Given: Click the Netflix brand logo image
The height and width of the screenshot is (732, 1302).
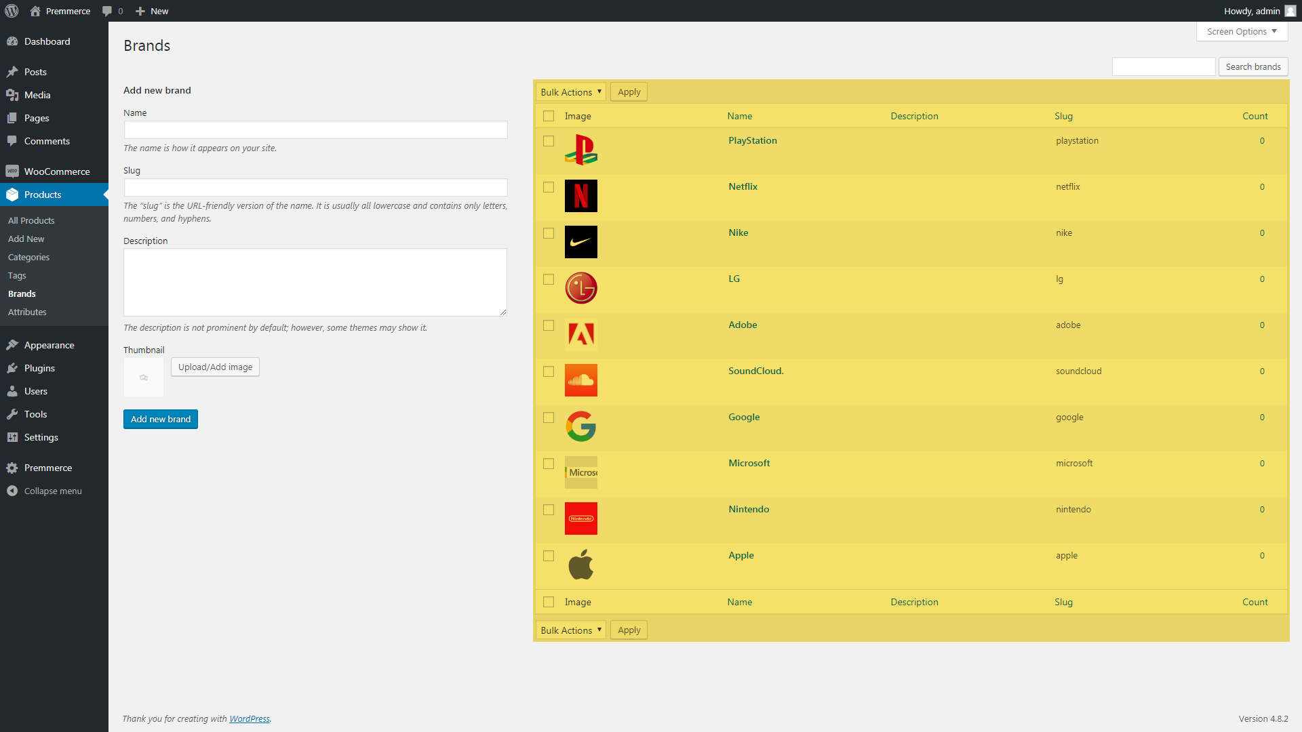Looking at the screenshot, I should pyautogui.click(x=580, y=196).
